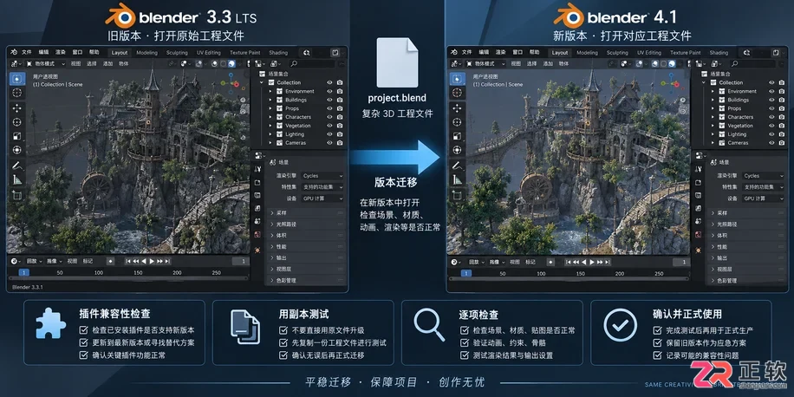Toggle Lighting eye visibility in Blender 4.1 window
The width and height of the screenshot is (794, 397).
click(x=771, y=134)
